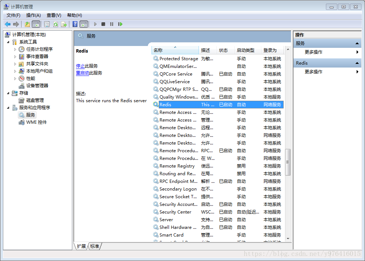Select the RPC Endpoint Mapper service row
The width and height of the screenshot is (365, 261).
coord(218,181)
